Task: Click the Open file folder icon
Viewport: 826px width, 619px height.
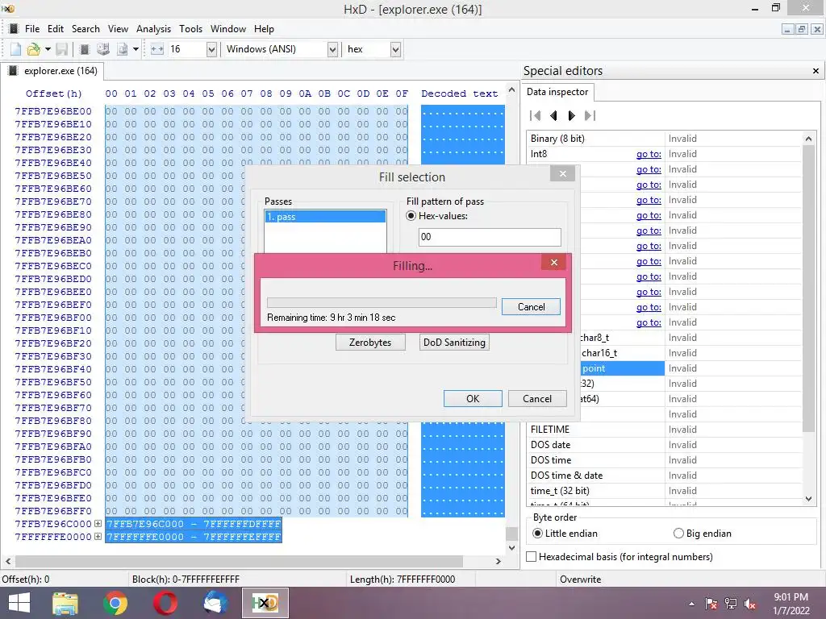Action: pos(34,49)
